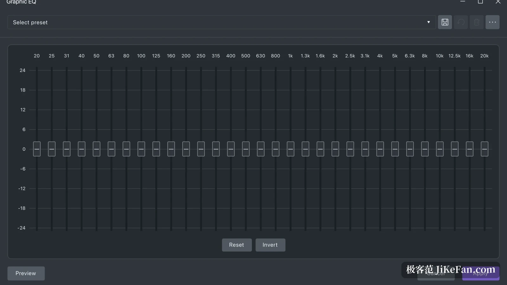Click the 1k band slider handle

(x=291, y=149)
